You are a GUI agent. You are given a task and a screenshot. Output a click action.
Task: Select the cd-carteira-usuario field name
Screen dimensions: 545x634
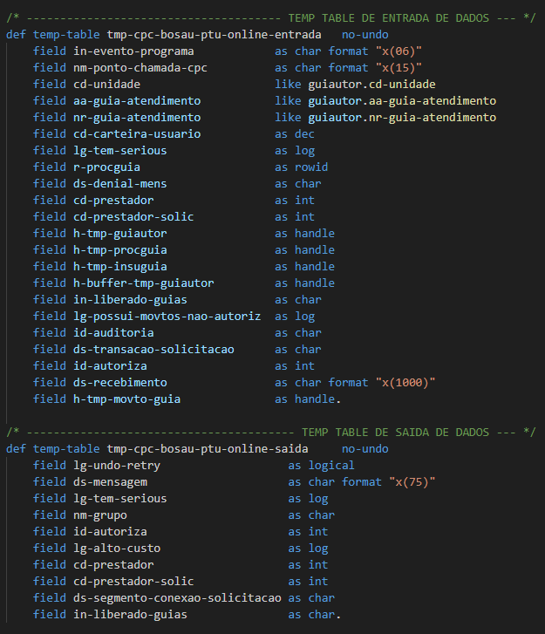click(137, 134)
